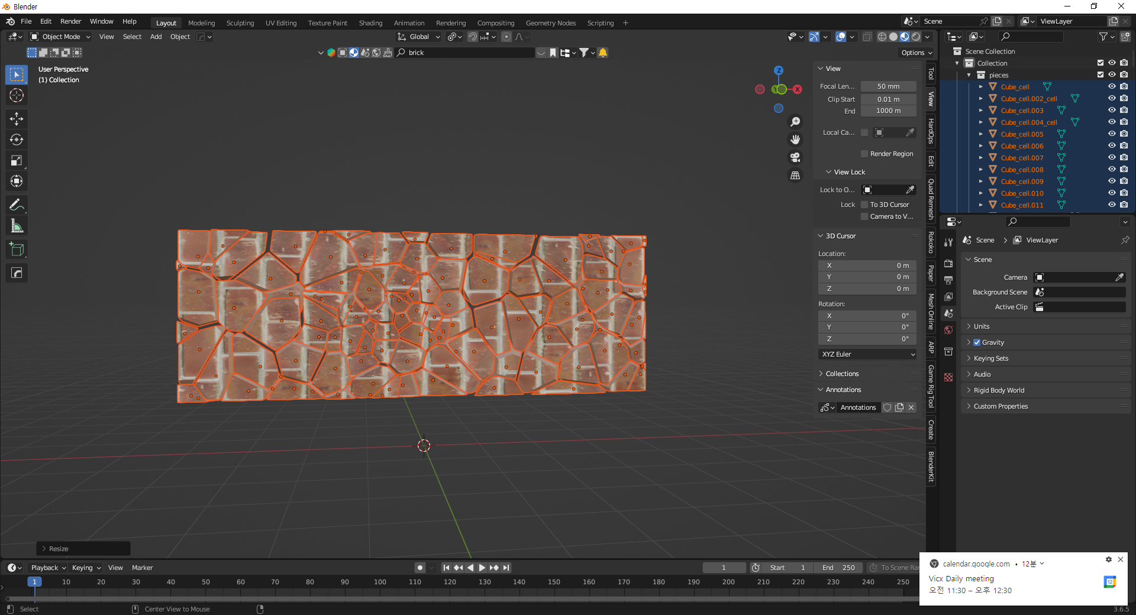Click the zoom view magnifier gizmo

(x=795, y=121)
